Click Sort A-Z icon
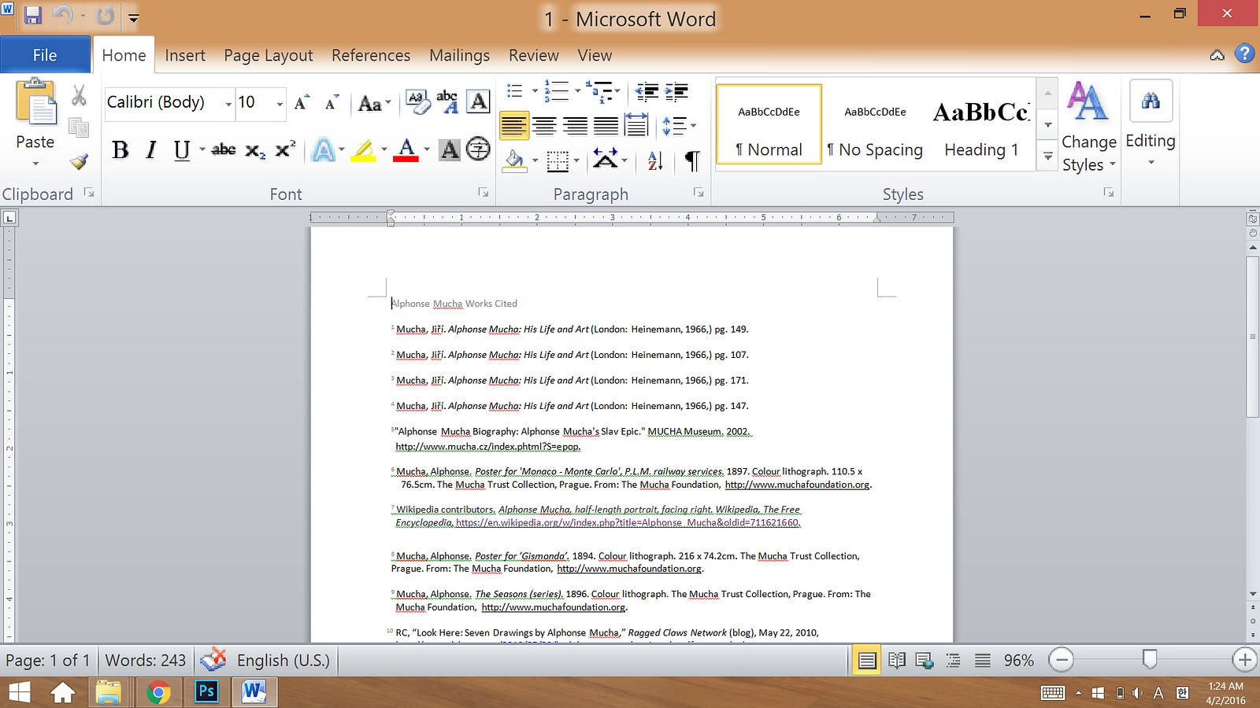This screenshot has height=708, width=1260. 655,160
